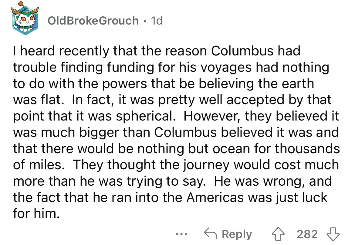The width and height of the screenshot is (355, 245).
Task: Click the word 'Americas' in the comment
Action: (215, 197)
